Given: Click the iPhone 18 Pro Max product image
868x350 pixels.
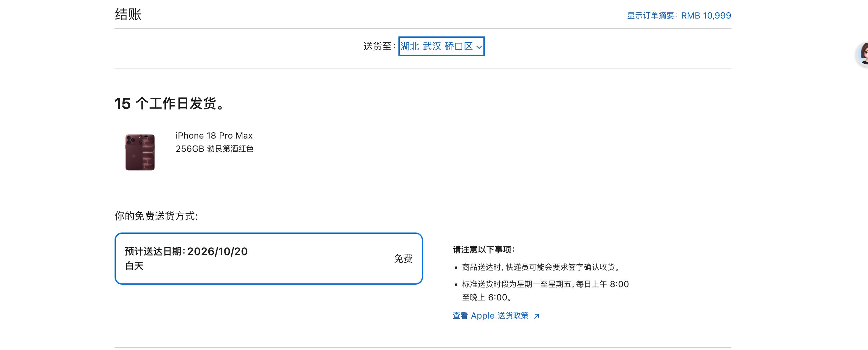Looking at the screenshot, I should coord(140,152).
